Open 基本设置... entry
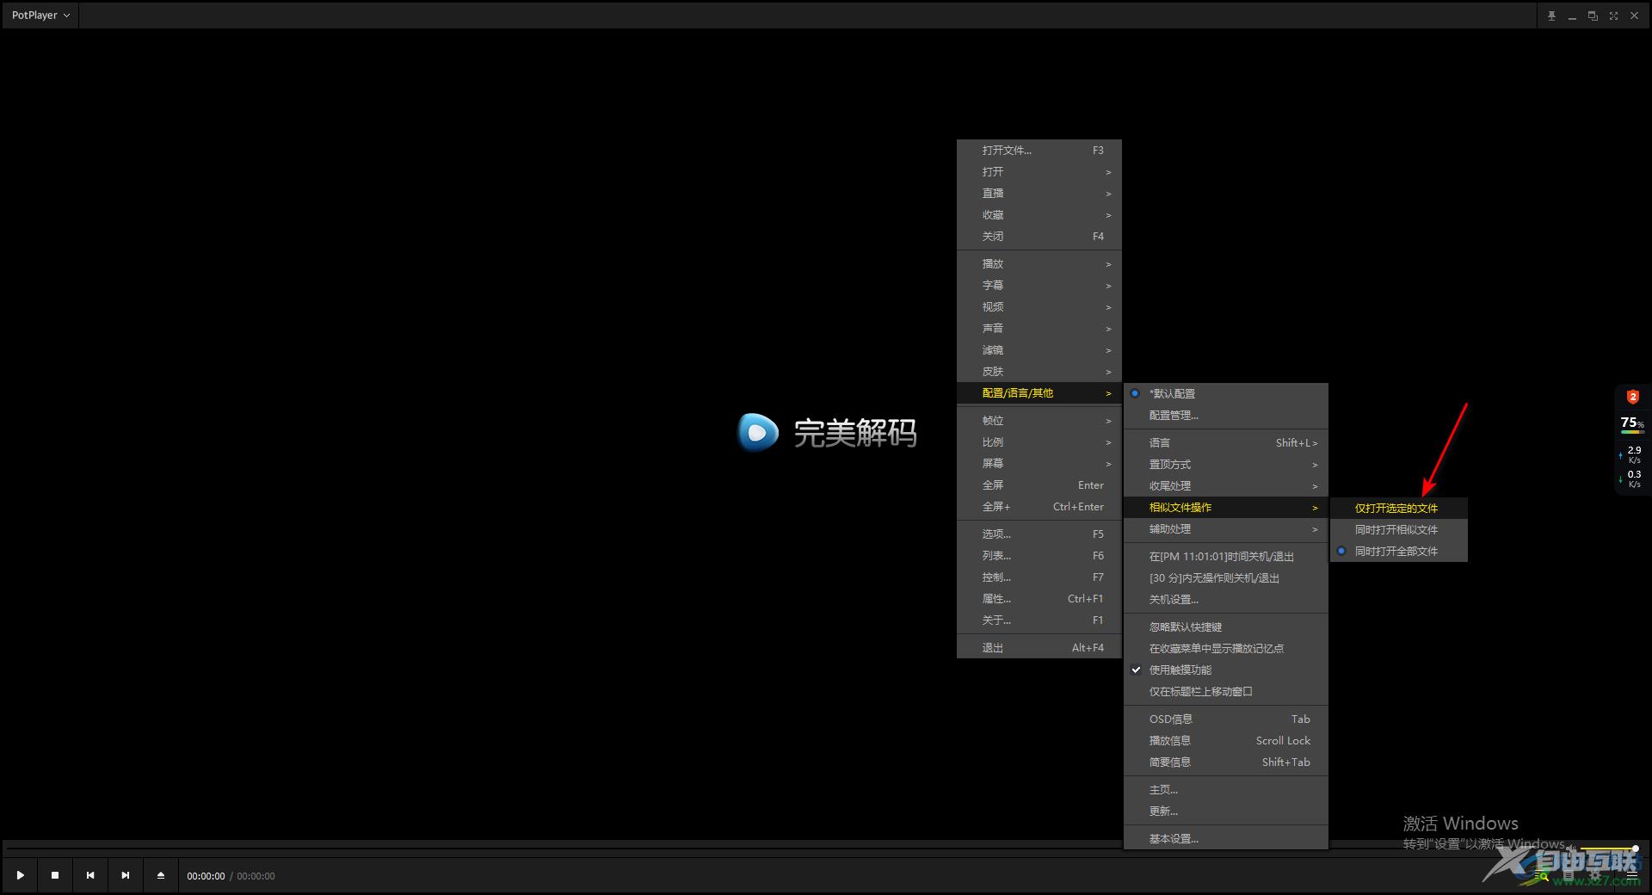The height and width of the screenshot is (895, 1652). [1226, 838]
